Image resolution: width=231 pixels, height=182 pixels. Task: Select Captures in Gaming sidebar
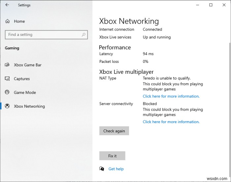point(22,79)
